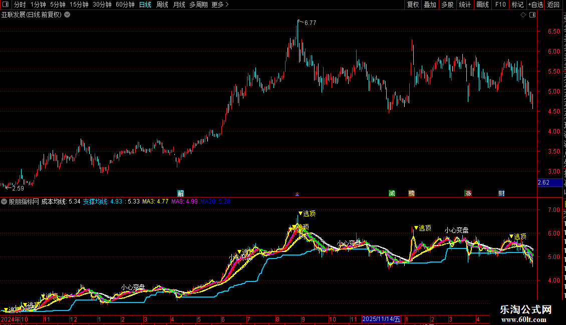Click the 2.59 low price label
The image size is (566, 325).
point(18,188)
